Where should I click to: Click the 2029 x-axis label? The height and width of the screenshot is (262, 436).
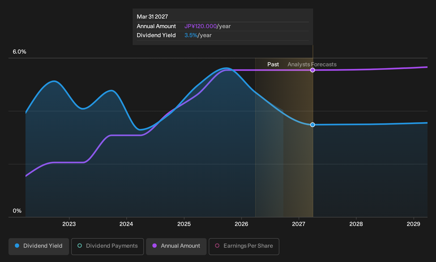coord(413,224)
